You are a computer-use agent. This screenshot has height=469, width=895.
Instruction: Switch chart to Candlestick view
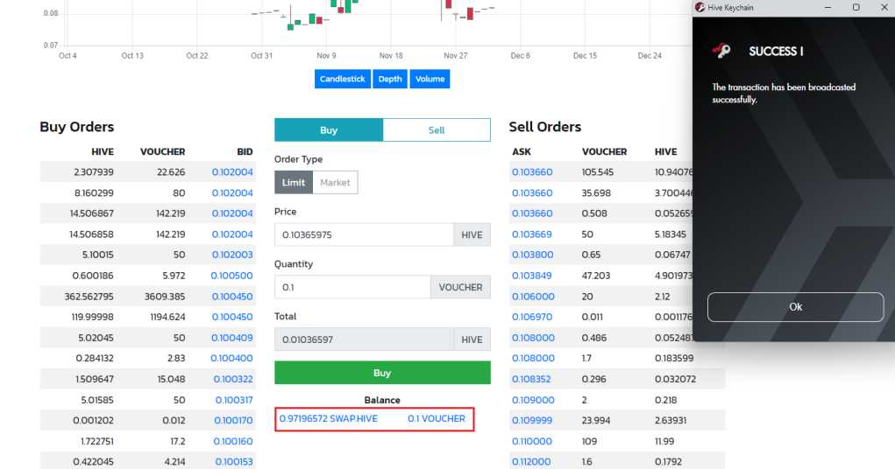(343, 79)
